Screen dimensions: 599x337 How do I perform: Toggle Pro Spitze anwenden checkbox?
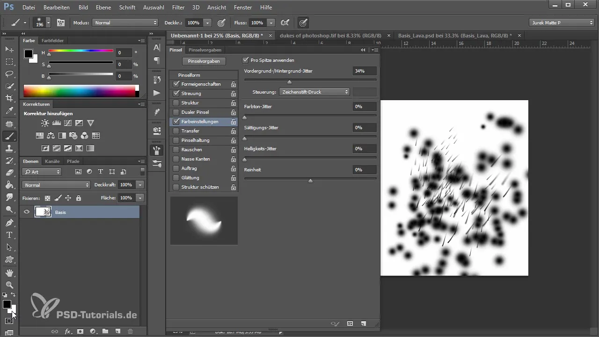(x=246, y=60)
